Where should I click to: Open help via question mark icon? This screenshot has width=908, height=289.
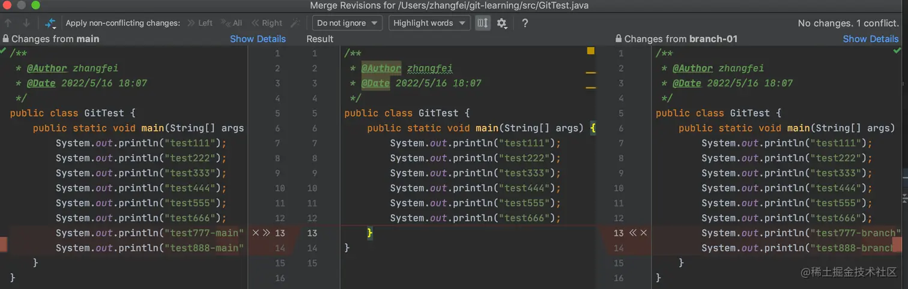525,23
